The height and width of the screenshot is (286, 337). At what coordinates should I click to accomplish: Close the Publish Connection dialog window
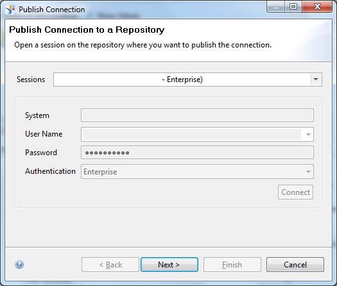317,6
